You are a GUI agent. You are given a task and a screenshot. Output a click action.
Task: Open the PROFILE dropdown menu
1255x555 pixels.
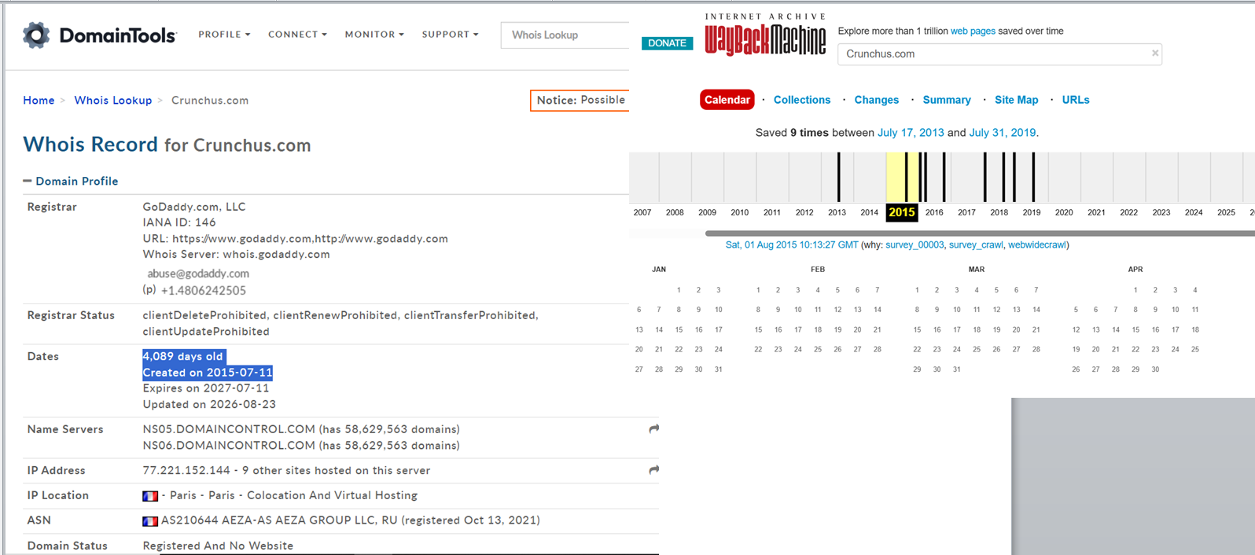pyautogui.click(x=224, y=35)
